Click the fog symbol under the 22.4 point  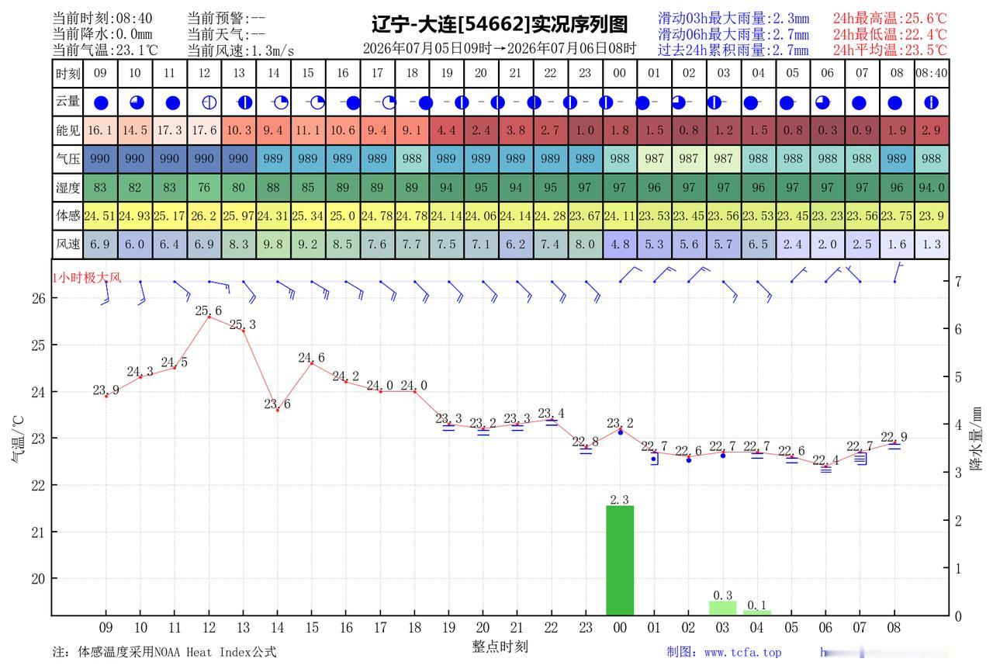pos(826,468)
